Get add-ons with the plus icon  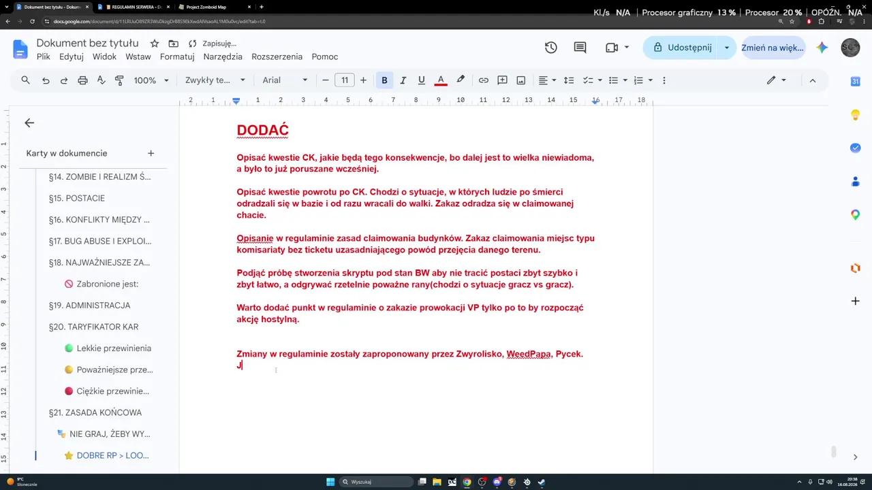(x=855, y=301)
